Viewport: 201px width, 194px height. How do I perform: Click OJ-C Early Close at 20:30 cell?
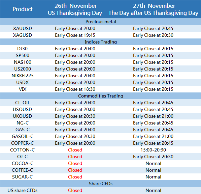153,157
